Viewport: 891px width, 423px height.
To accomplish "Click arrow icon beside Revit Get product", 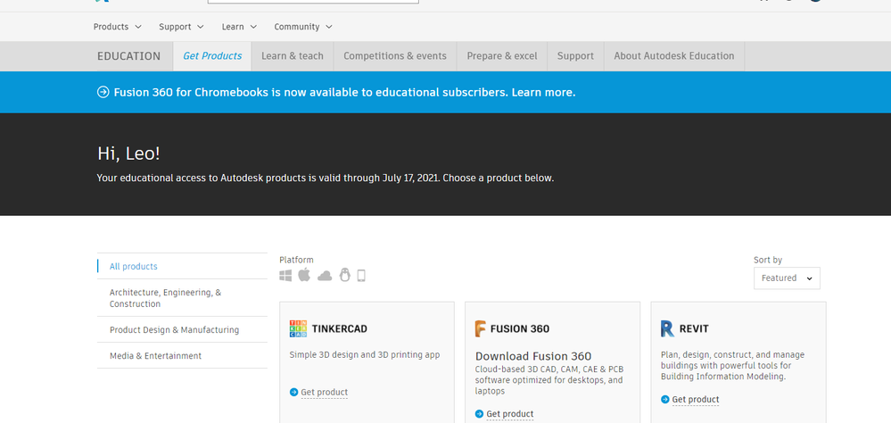I will [x=664, y=400].
